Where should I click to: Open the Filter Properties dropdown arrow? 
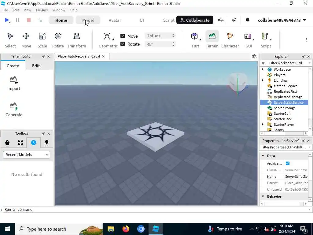coord(310,147)
